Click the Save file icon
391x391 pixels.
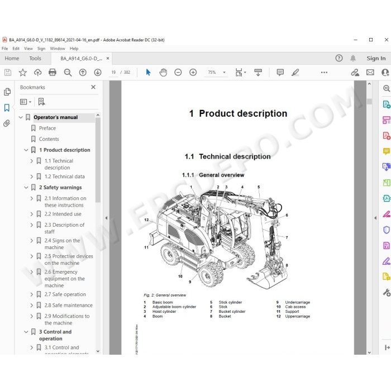tap(8, 73)
